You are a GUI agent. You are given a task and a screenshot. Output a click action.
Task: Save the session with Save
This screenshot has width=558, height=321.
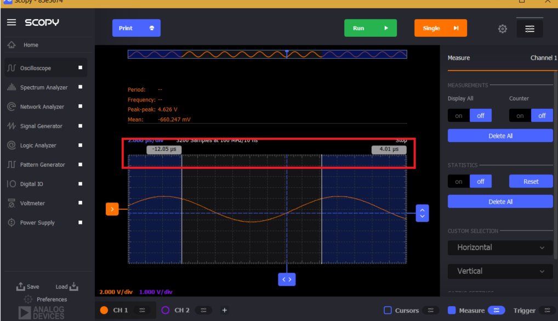tap(28, 286)
